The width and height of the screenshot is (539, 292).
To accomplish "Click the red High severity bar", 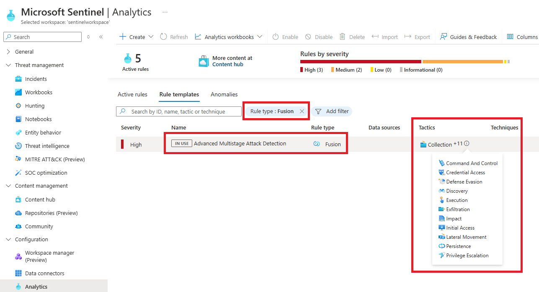I will (360, 62).
